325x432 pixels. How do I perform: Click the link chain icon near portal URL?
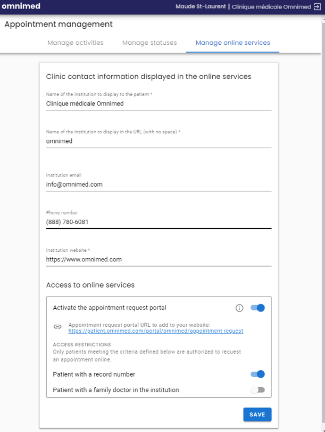click(x=57, y=327)
